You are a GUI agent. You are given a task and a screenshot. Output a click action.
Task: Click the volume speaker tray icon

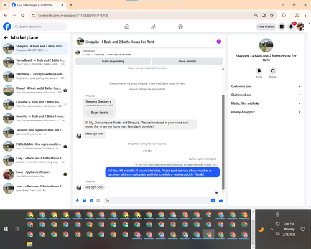pos(277,234)
